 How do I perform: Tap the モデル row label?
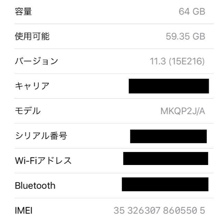pos(28,111)
